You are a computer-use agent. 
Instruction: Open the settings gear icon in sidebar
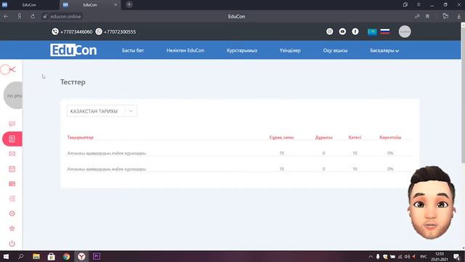tap(12, 228)
